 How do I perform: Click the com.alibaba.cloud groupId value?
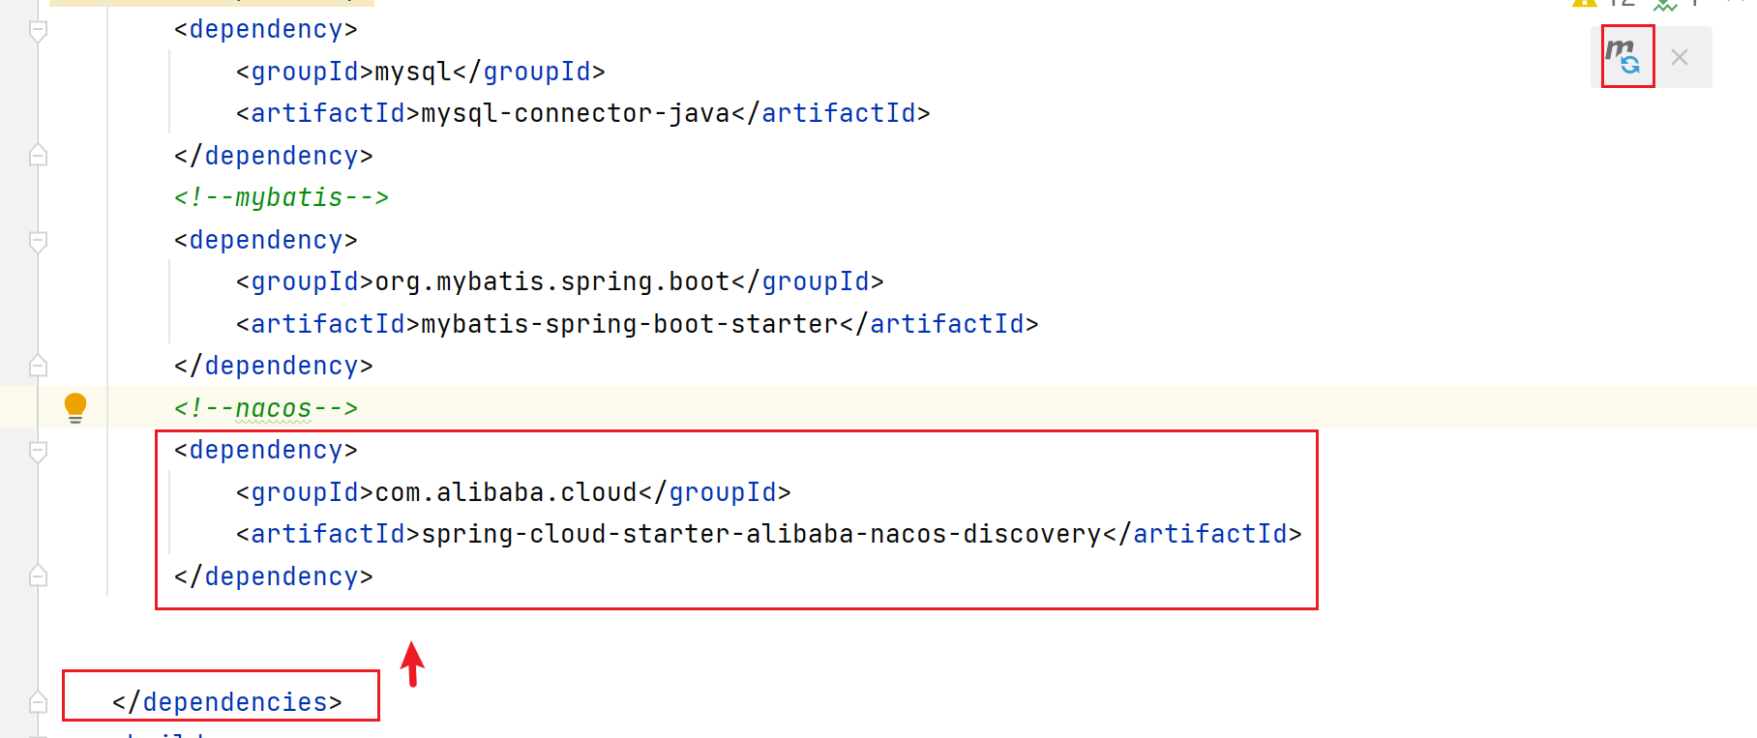click(x=506, y=492)
